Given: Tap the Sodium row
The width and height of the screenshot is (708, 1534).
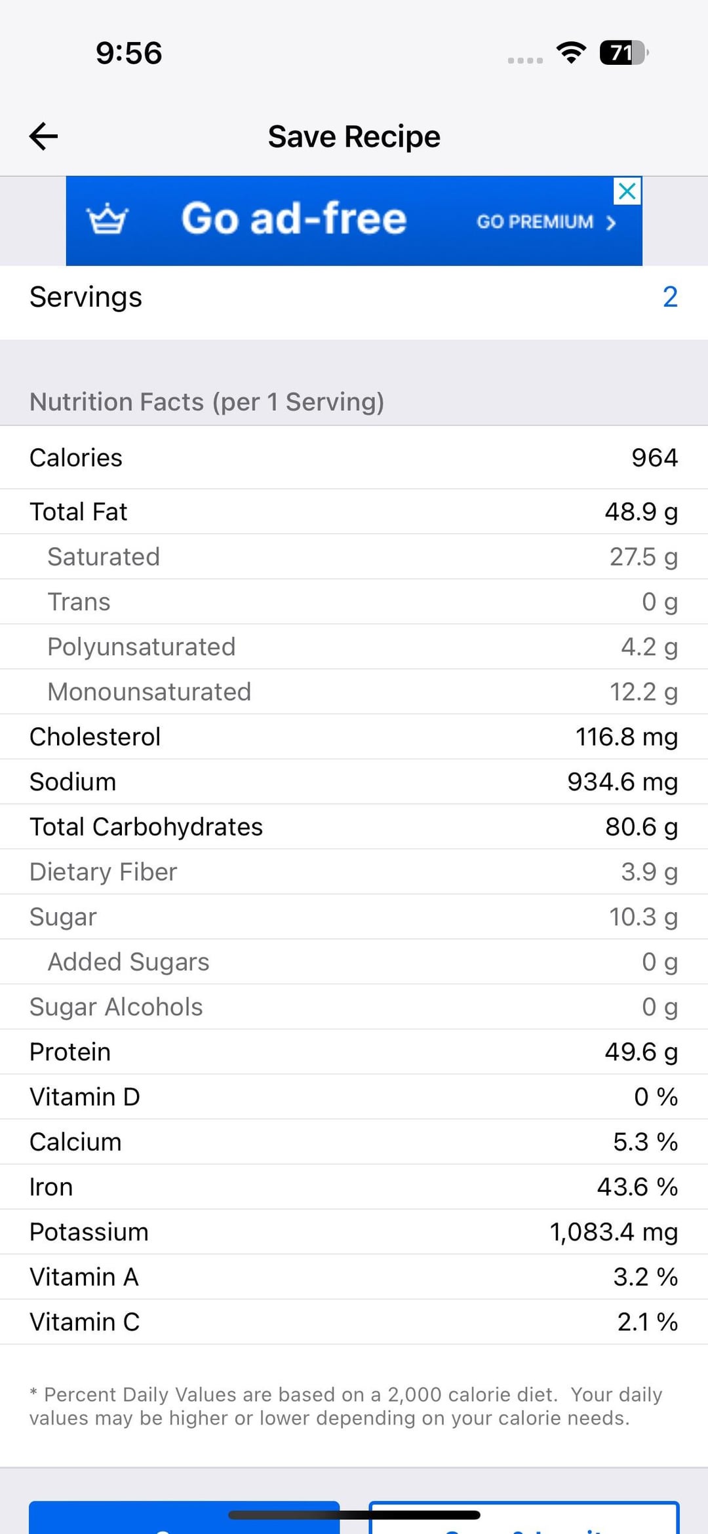Looking at the screenshot, I should (354, 782).
